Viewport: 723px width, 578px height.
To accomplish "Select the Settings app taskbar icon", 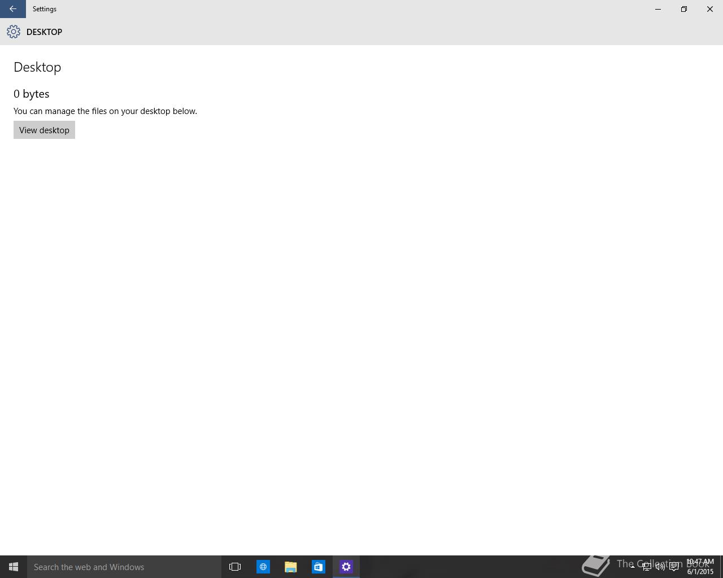I will coord(346,567).
